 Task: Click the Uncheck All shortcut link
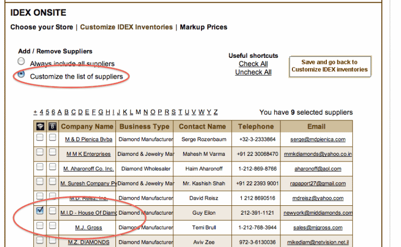tap(253, 72)
